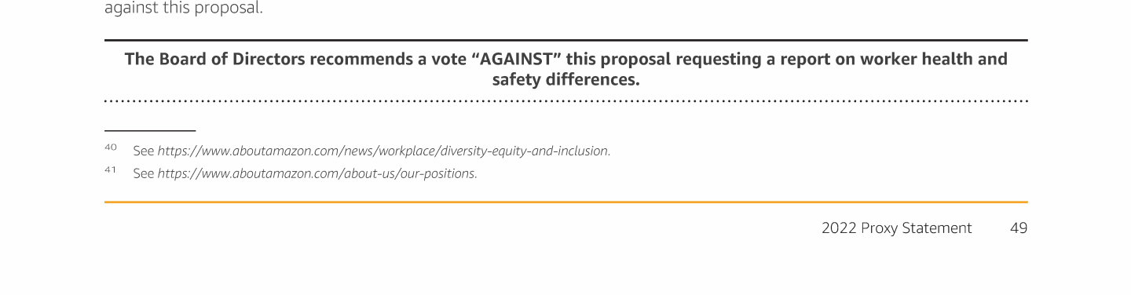Click the short footnote separator rule
This screenshot has width=1131, height=295.
pyautogui.click(x=150, y=130)
